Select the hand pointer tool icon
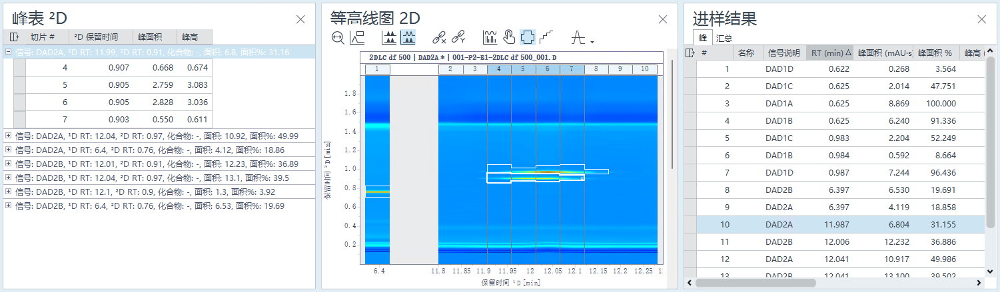Image resolution: width=1000 pixels, height=292 pixels. pyautogui.click(x=509, y=37)
